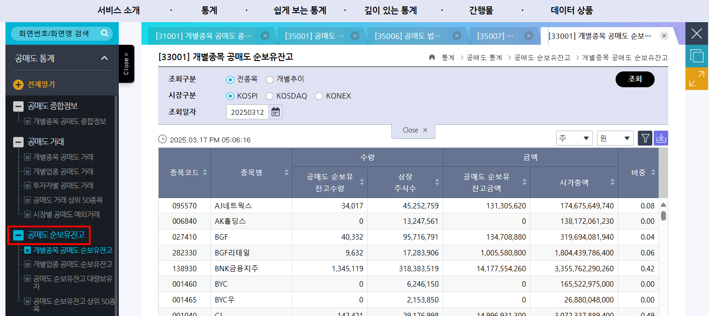Viewport: 709px width, 316px height.
Task: Open the 깊이 있는 통계 menu
Action: 391,10
